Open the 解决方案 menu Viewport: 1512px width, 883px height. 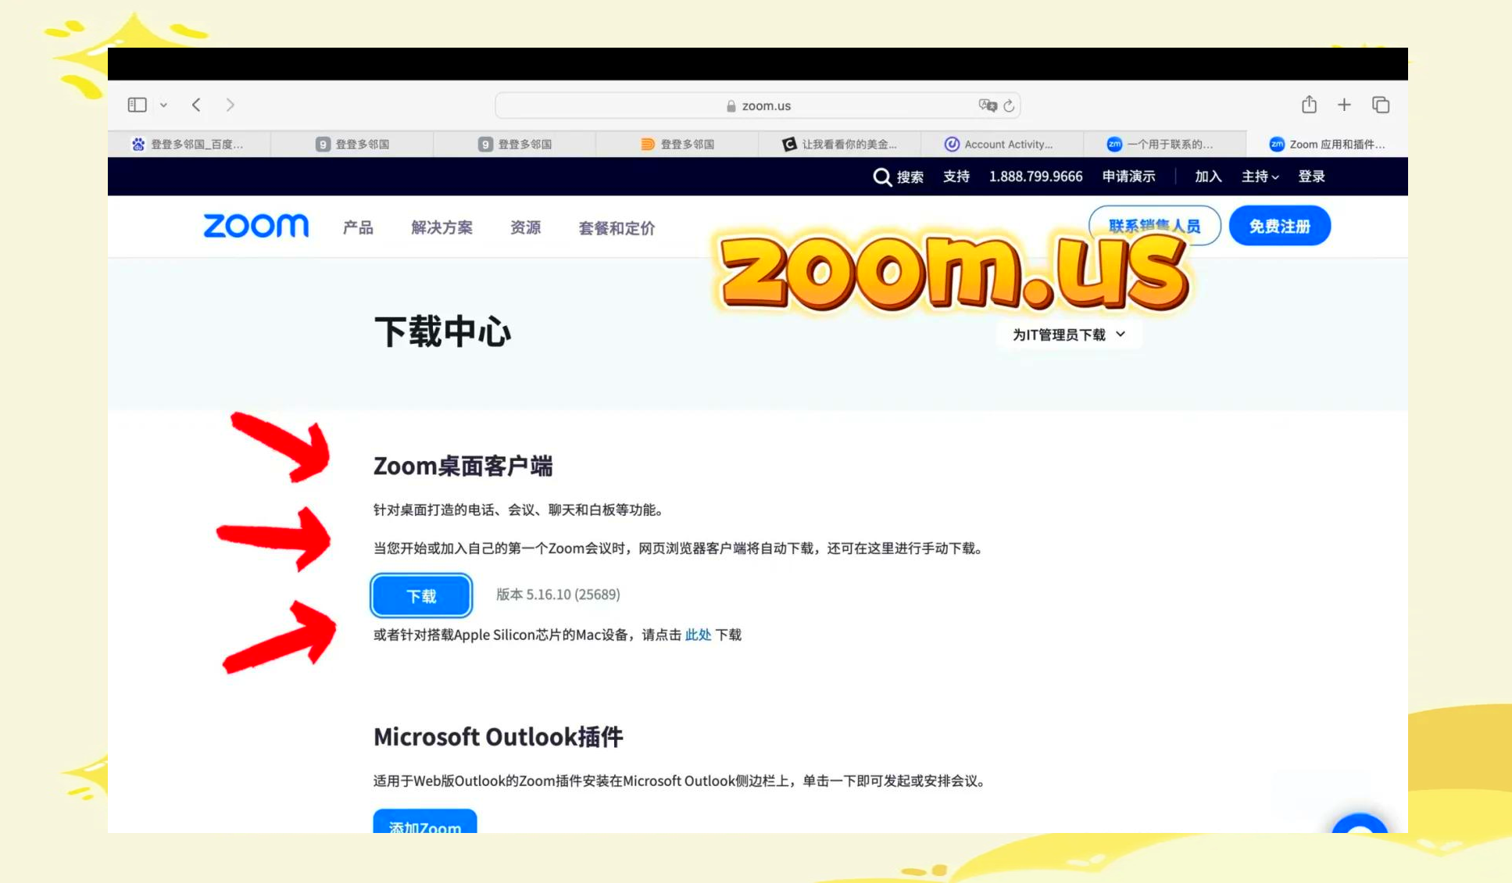441,227
